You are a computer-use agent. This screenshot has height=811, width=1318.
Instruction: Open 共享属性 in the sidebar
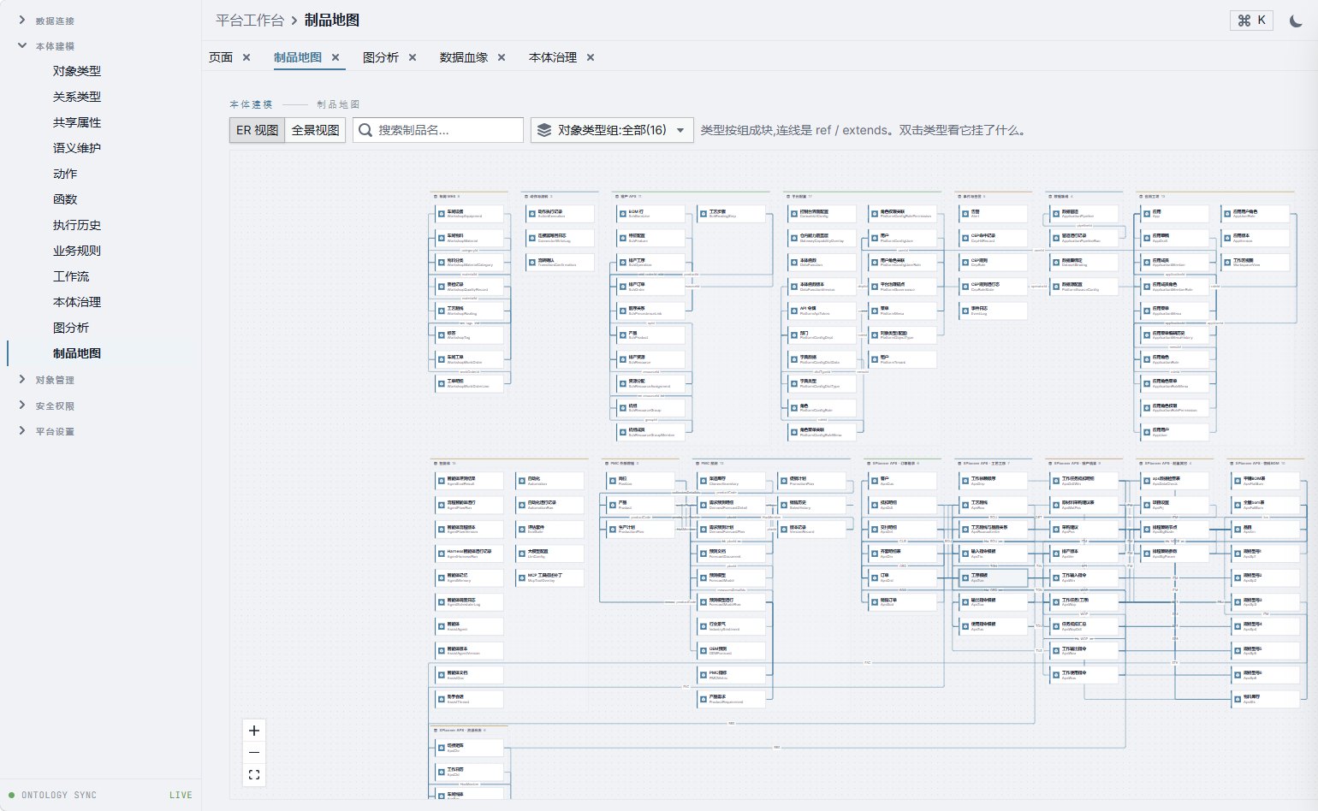coord(77,122)
